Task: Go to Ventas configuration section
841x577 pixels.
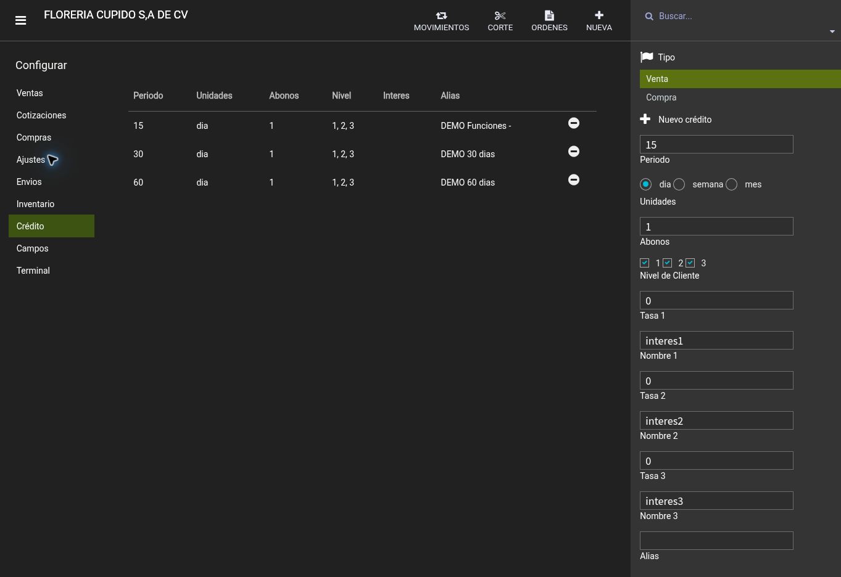Action: (x=51, y=93)
